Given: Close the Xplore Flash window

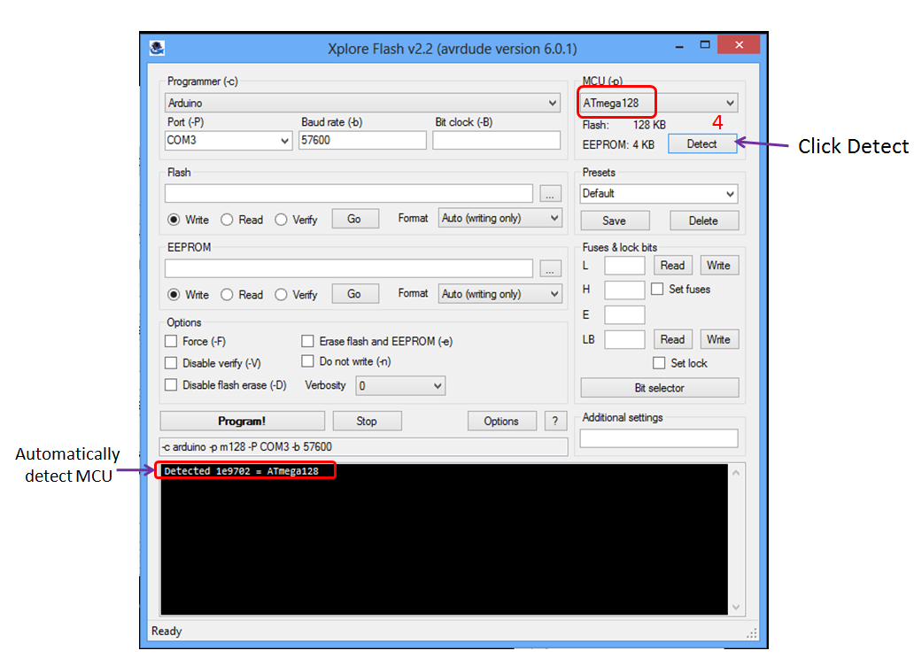Looking at the screenshot, I should click(739, 45).
